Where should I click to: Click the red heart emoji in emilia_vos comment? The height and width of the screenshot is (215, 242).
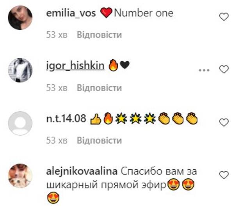(106, 13)
